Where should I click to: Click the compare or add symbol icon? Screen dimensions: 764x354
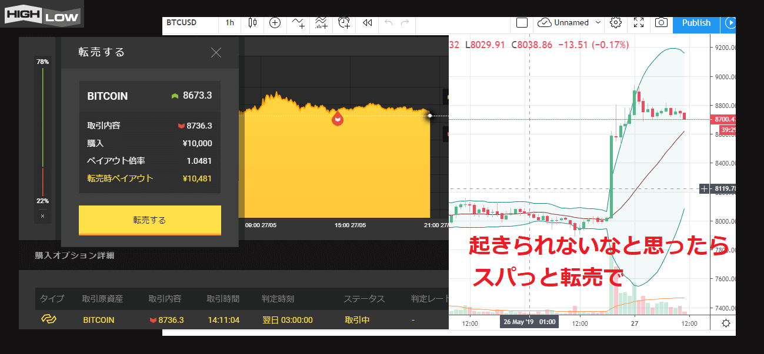pyautogui.click(x=275, y=23)
